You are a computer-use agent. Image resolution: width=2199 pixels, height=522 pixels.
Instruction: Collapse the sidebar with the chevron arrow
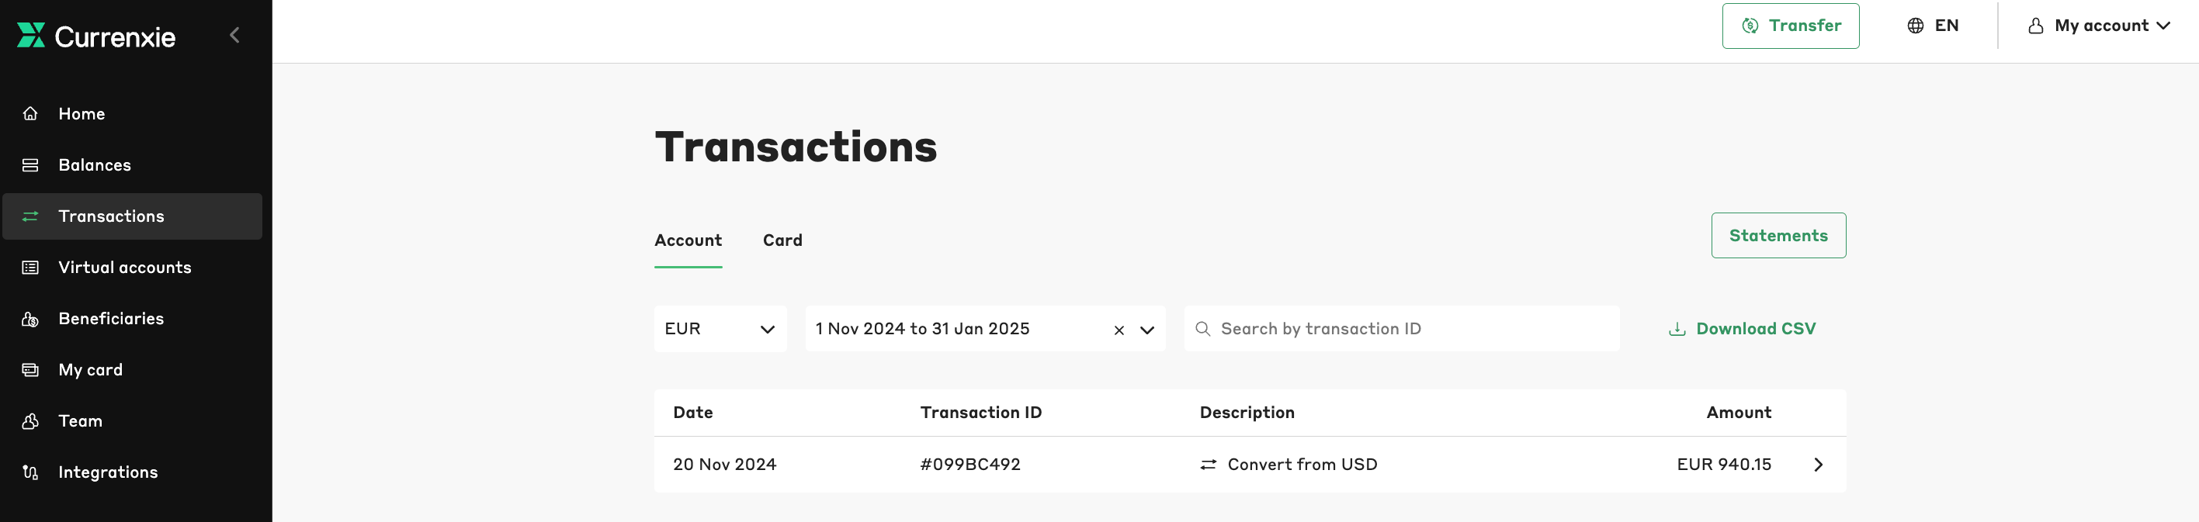pyautogui.click(x=234, y=35)
